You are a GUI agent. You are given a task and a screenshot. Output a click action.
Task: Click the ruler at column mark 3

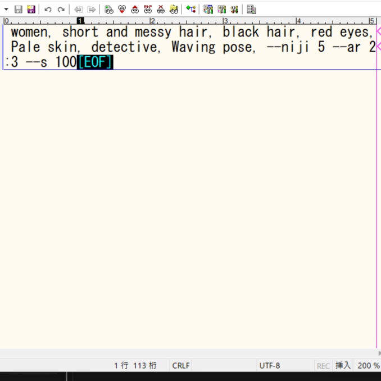click(x=225, y=21)
